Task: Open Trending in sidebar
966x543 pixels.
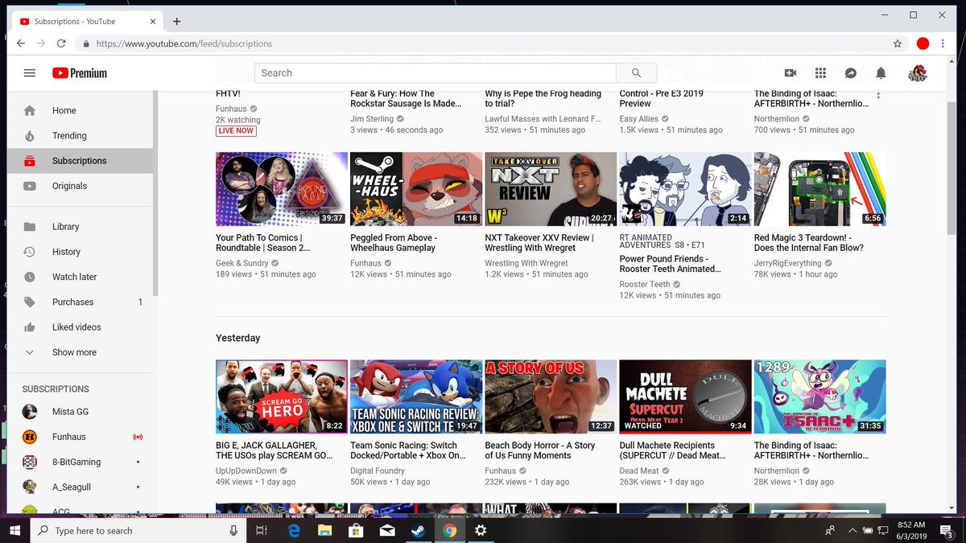Action: [x=80, y=136]
